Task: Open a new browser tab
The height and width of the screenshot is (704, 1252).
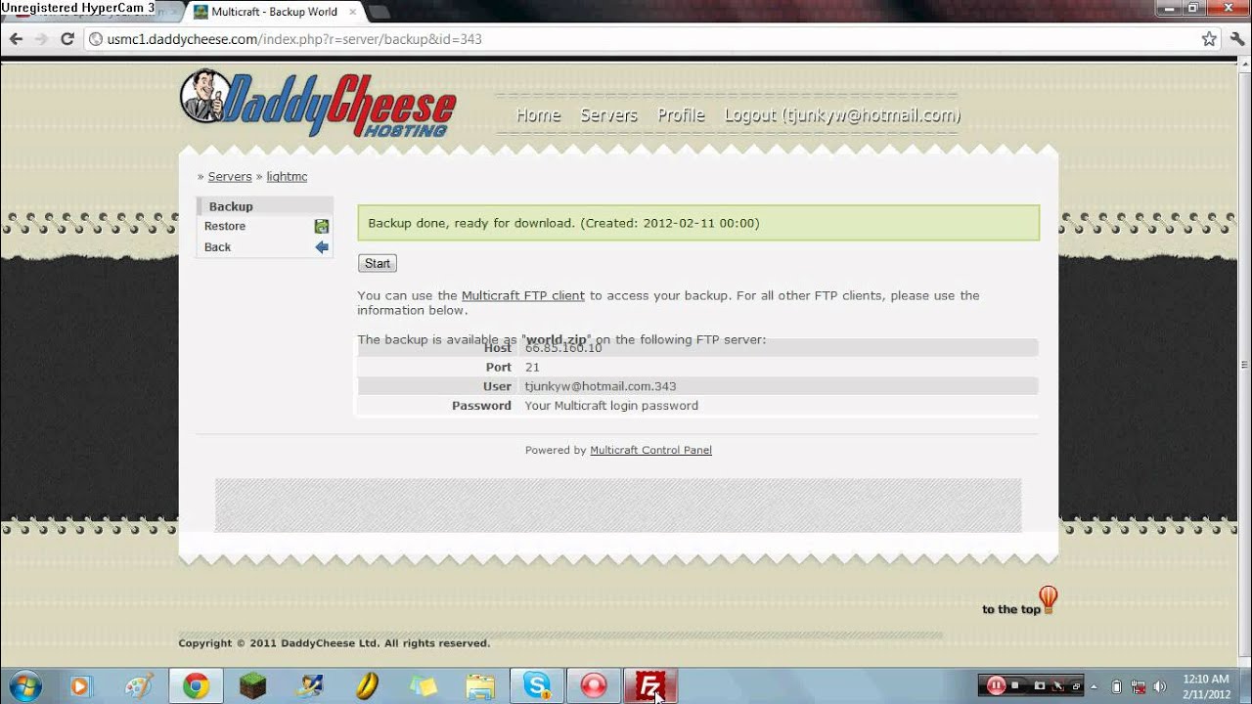Action: [x=380, y=12]
